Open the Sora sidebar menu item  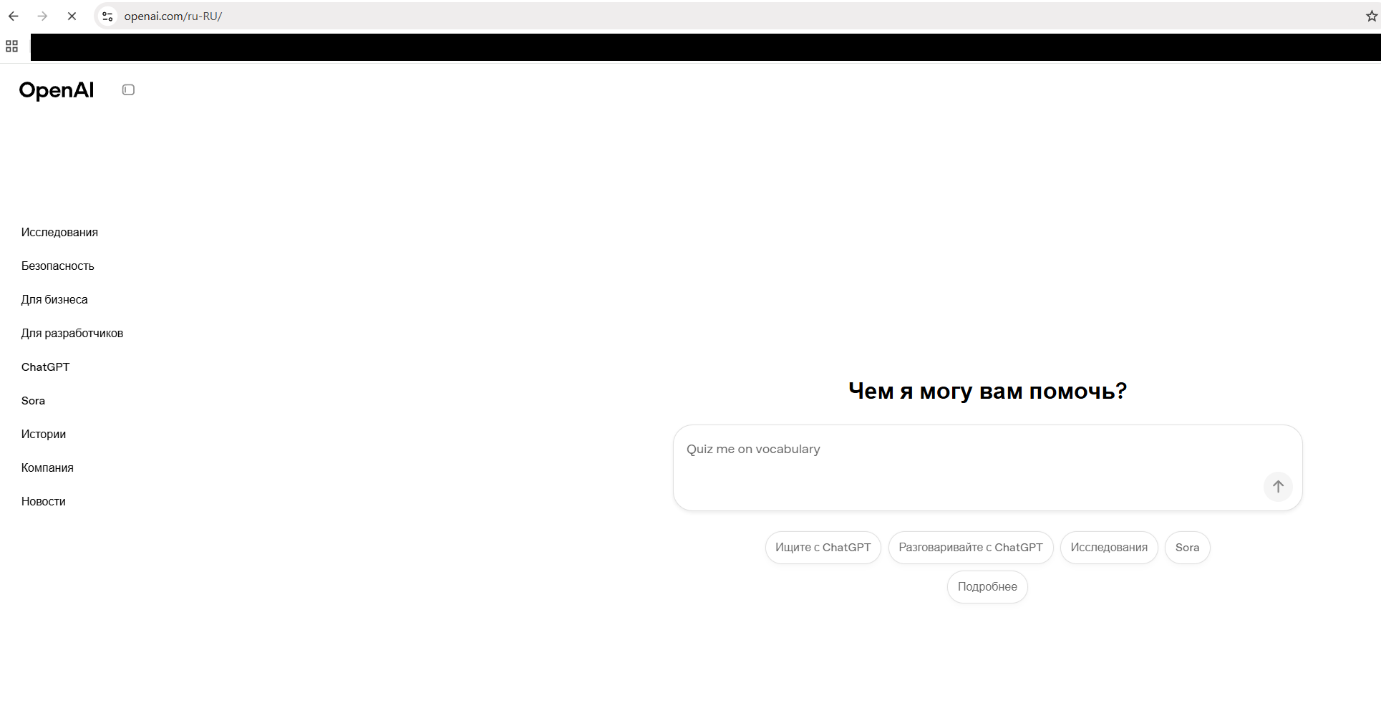(x=33, y=401)
